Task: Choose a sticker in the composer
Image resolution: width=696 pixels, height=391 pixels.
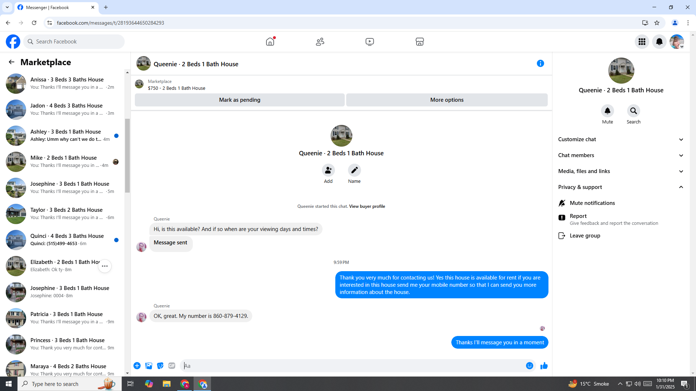Action: click(160, 366)
